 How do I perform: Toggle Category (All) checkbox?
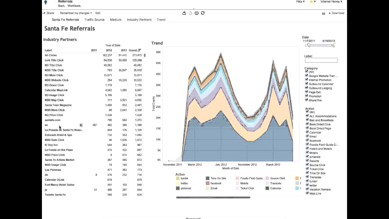point(307,71)
